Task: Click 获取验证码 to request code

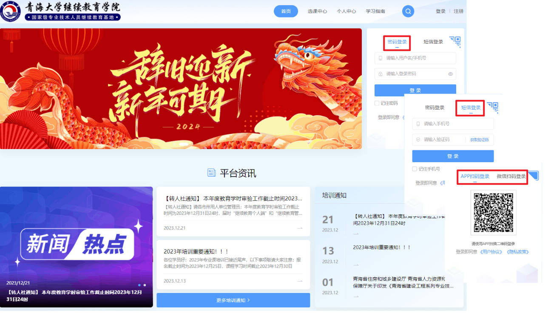Action: (479, 140)
